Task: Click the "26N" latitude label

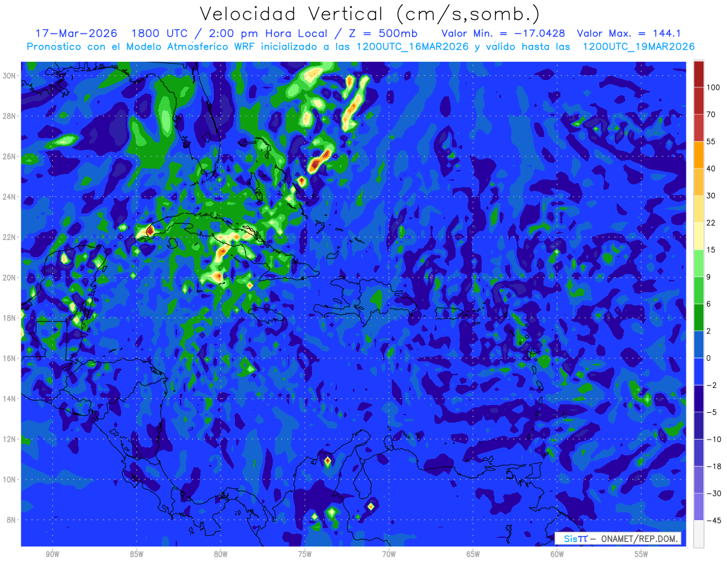Action: (10, 156)
